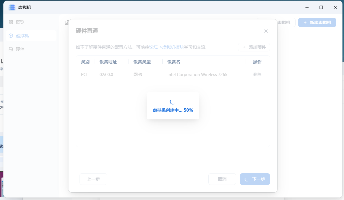Follow the 虚拟机板块 link
344x200 pixels.
[x=173, y=47]
